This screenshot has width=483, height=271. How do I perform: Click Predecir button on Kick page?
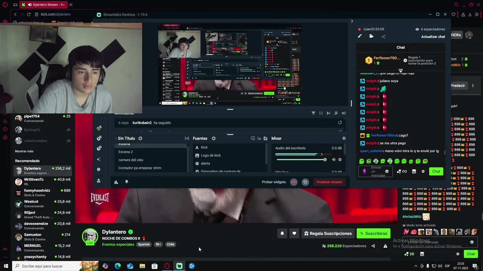point(458,86)
